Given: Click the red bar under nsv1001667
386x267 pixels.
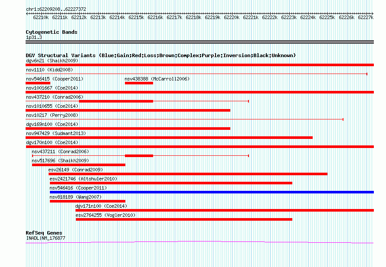Looking at the screenshot, I should point(200,92).
